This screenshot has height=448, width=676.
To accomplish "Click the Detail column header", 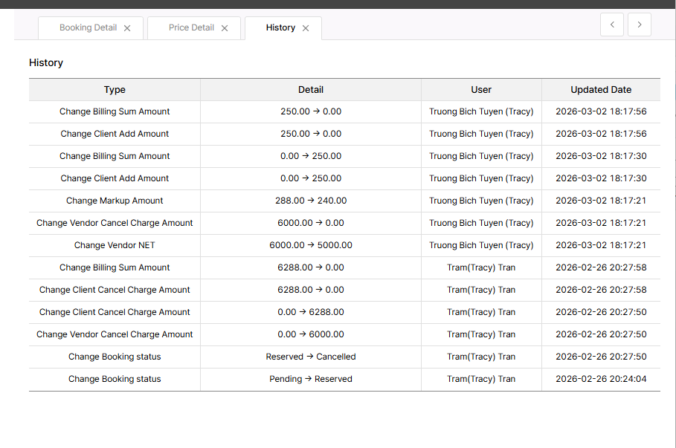I will (x=311, y=90).
